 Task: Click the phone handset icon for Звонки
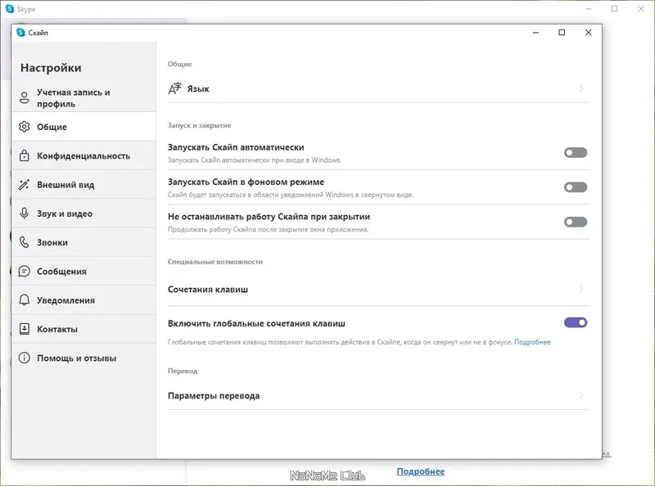pos(24,242)
